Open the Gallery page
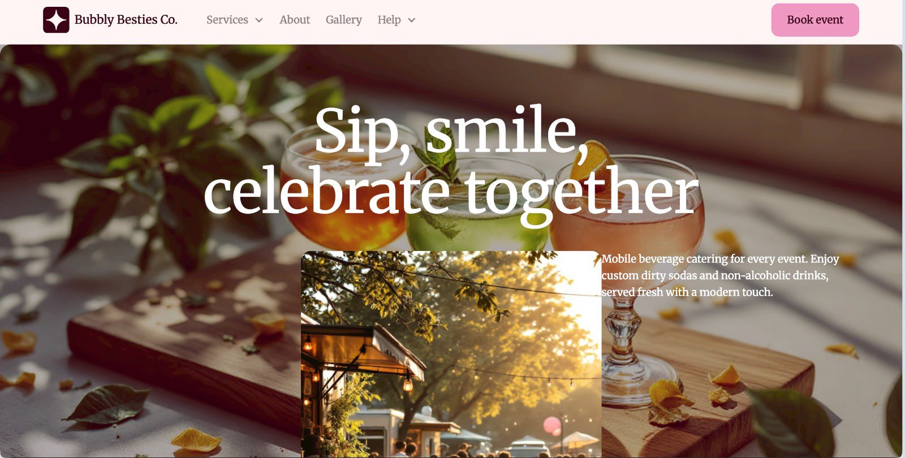Viewport: 905px width, 458px height. pos(343,20)
